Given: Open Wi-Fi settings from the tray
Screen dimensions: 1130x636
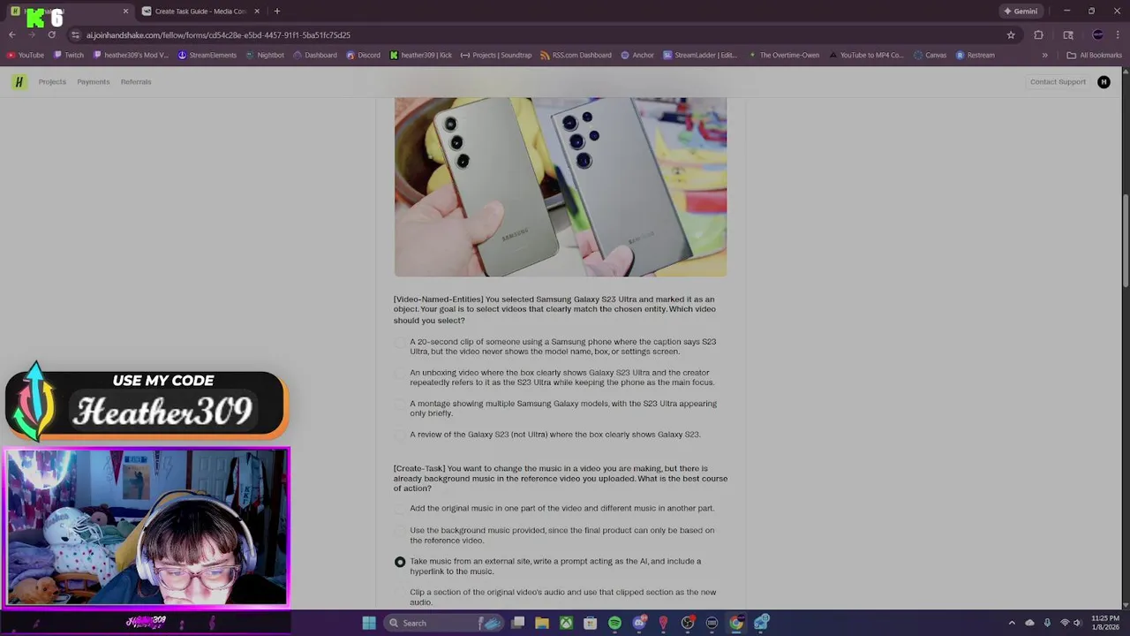Looking at the screenshot, I should [1064, 623].
